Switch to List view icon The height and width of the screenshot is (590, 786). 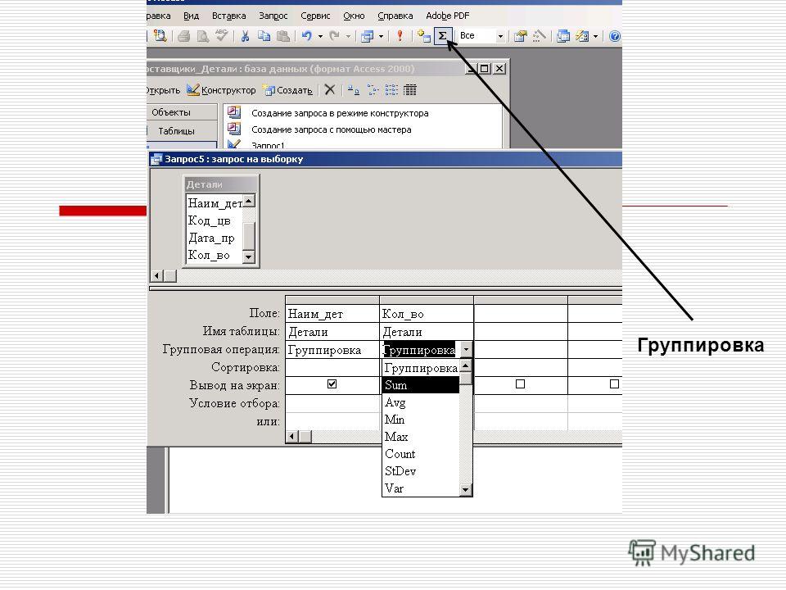(x=391, y=90)
